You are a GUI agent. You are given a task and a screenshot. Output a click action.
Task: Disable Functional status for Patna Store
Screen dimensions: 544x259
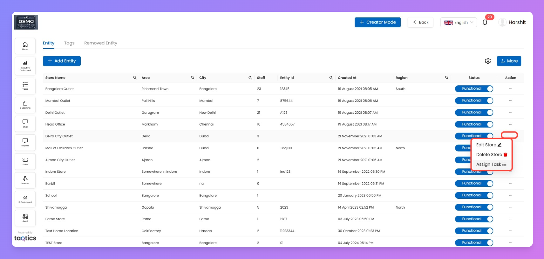tap(474, 219)
